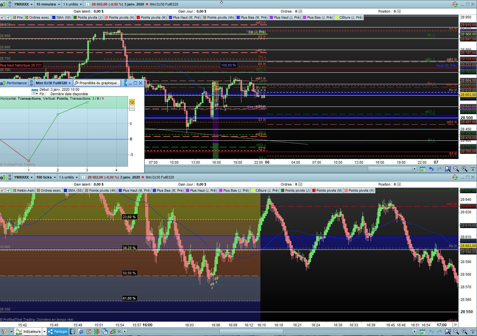Open the Mini DJ30 Full0320 dropdown in Performance panel

[x=53, y=83]
